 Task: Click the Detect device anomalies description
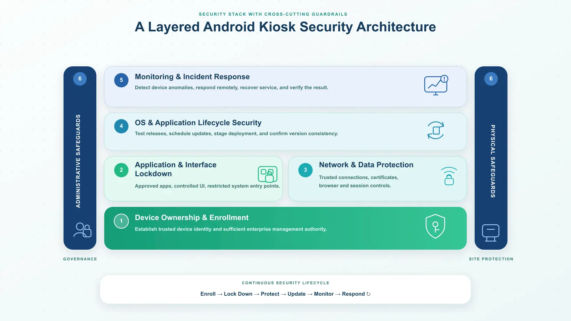point(232,87)
